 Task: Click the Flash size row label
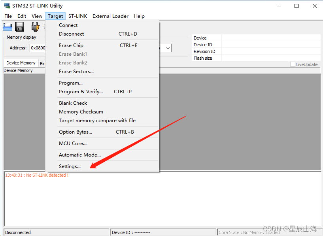[x=203, y=58]
